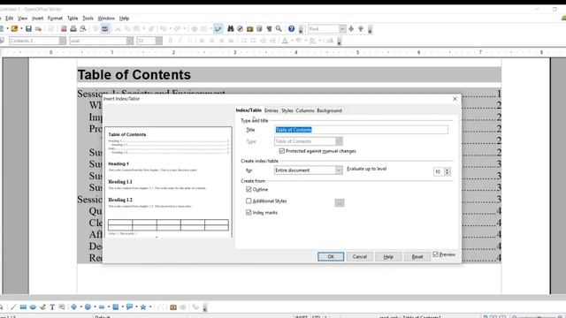Select the Block Arrows tool
This screenshot has height=318, width=566.
pyautogui.click(x=102, y=307)
